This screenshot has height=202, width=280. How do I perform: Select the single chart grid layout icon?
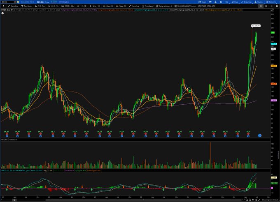(261, 6)
